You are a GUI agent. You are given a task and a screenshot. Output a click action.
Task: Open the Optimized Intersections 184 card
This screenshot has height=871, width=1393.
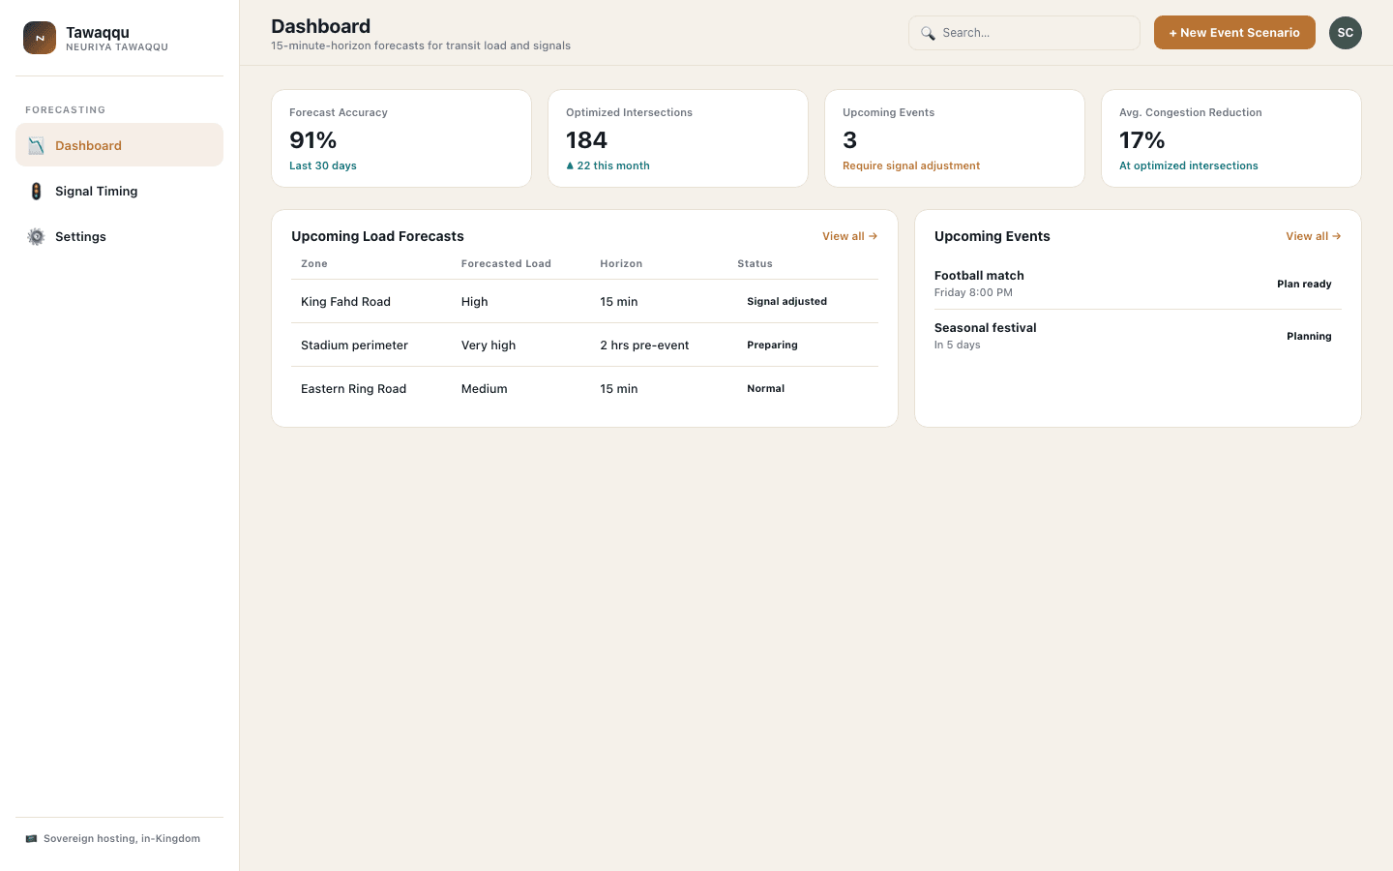click(x=678, y=138)
